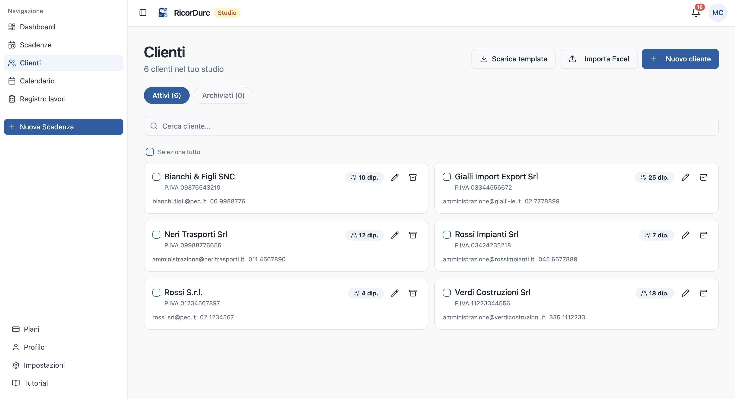735x399 pixels.
Task: Click the RicorDurc calendar logo icon
Action: point(163,13)
